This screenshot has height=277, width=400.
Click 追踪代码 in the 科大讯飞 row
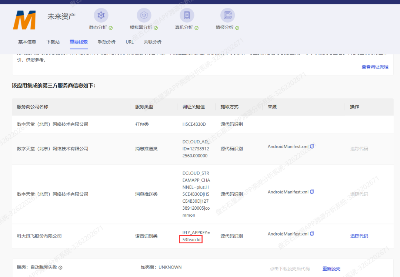coord(359,236)
